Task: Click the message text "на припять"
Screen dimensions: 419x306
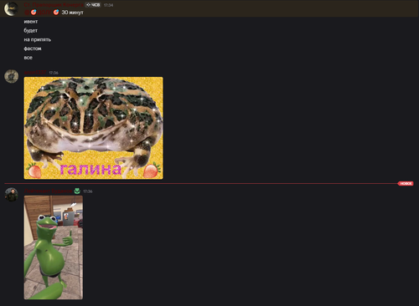Action: point(38,39)
